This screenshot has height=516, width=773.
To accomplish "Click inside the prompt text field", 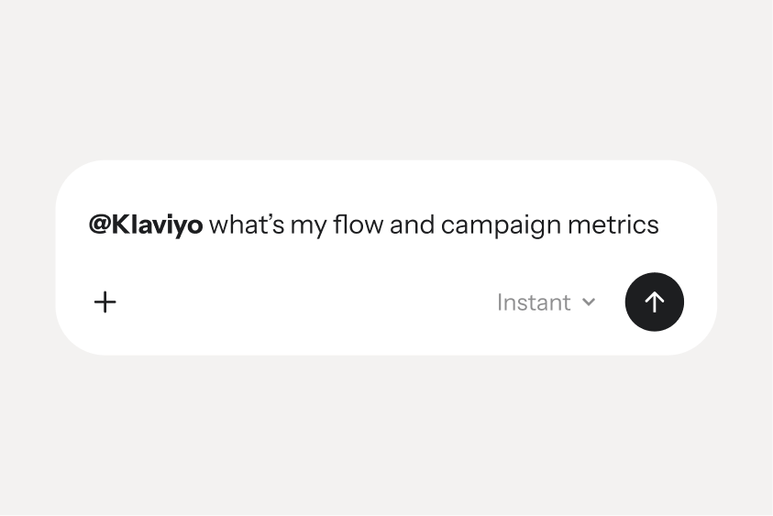I will pos(374,225).
